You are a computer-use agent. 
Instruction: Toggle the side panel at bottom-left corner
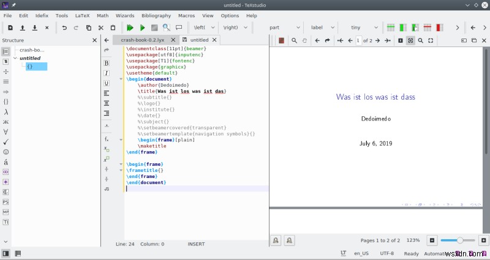pyautogui.click(x=6, y=253)
